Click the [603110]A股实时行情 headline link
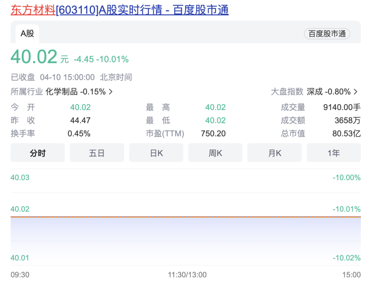 tap(142, 10)
